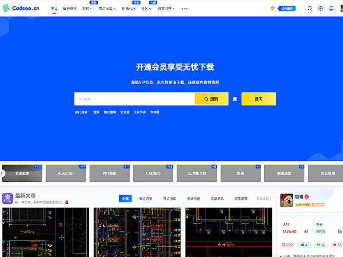Image resolution: width=343 pixels, height=257 pixels.
Task: Click the 开通会员享受无忧下载 banner heading
Action: [175, 67]
